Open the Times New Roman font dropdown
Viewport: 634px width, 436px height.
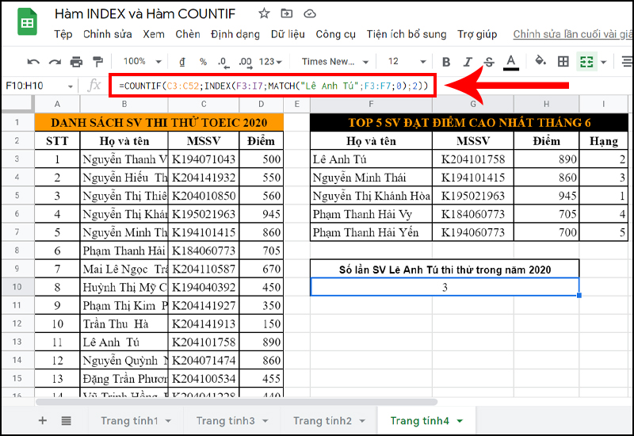tap(331, 62)
